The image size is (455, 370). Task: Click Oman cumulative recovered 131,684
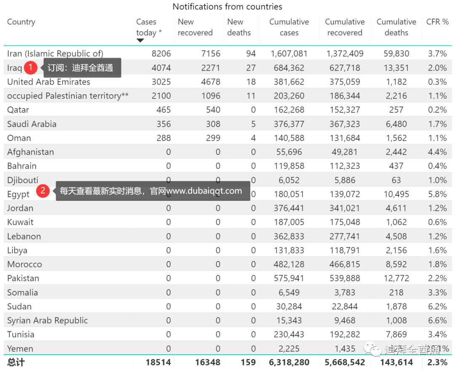click(345, 138)
